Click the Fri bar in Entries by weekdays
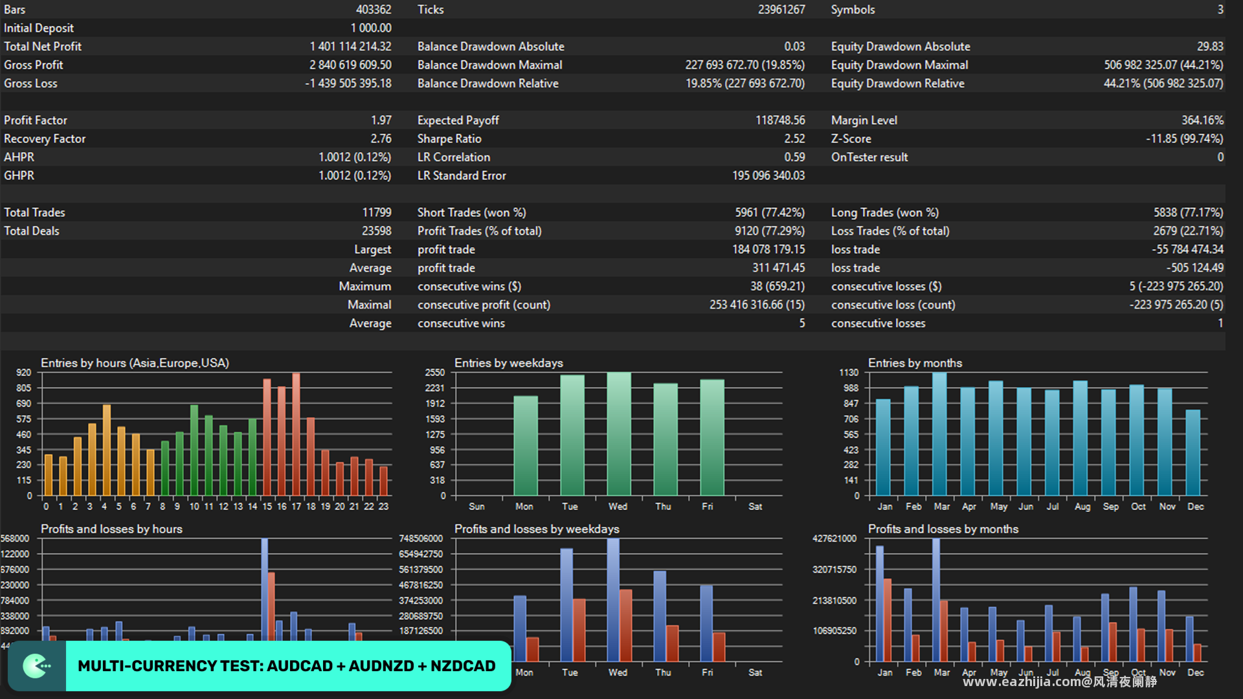 [x=712, y=438]
